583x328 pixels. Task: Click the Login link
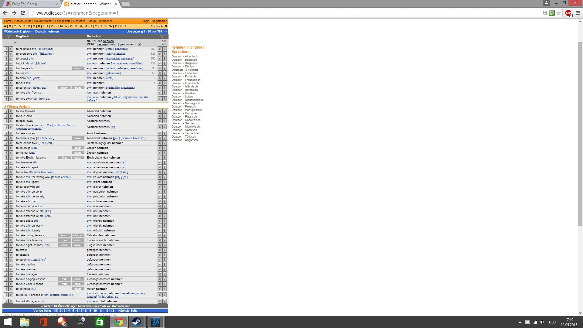(146, 21)
